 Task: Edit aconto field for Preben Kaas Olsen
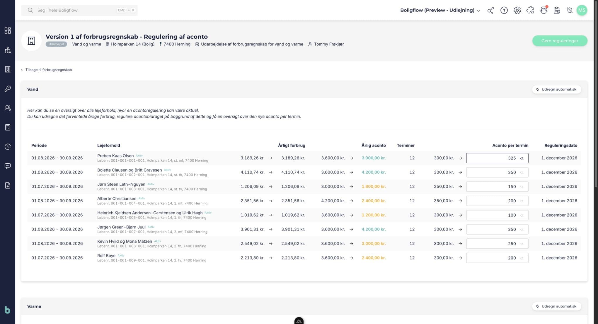tap(497, 158)
